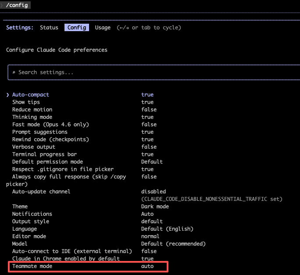Click the Prompt suggestions label
Image resolution: width=300 pixels, height=275 pixels.
coord(40,132)
